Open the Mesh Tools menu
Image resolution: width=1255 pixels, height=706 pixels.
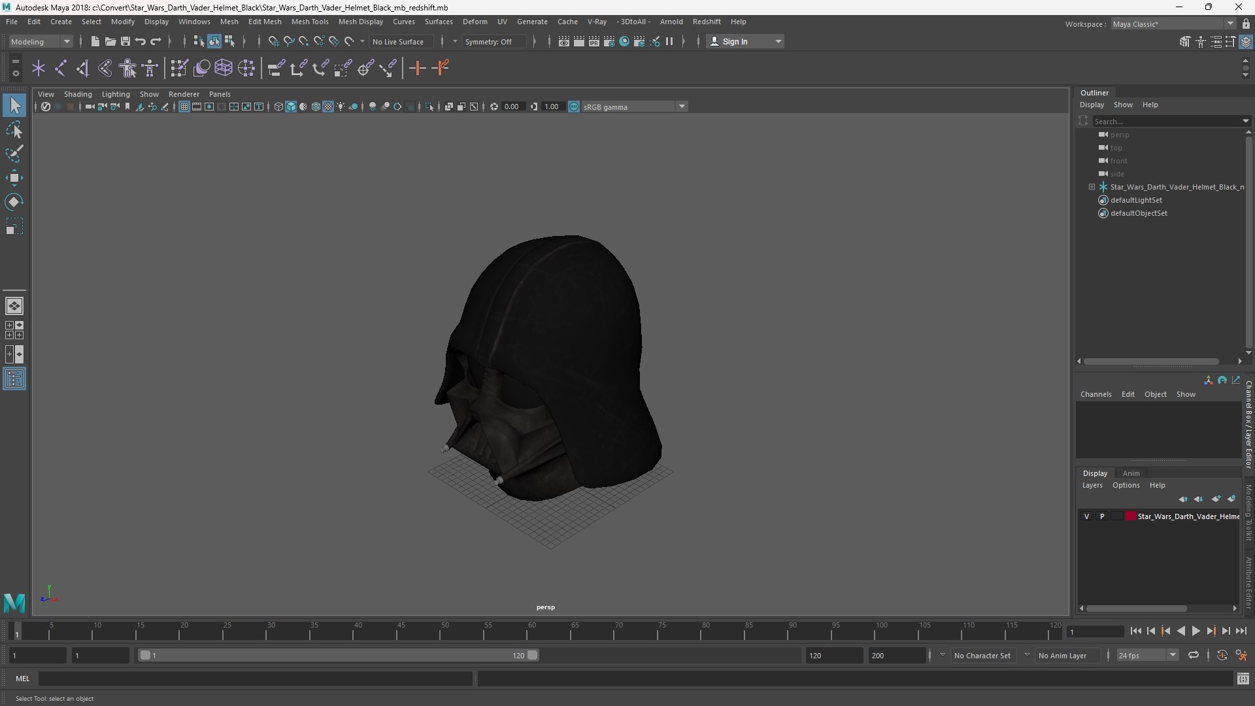click(x=310, y=22)
